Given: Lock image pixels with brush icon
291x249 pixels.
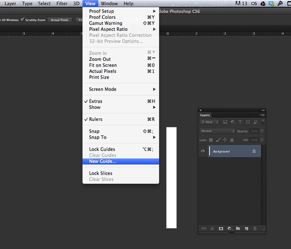Looking at the screenshot, I should tap(218, 140).
